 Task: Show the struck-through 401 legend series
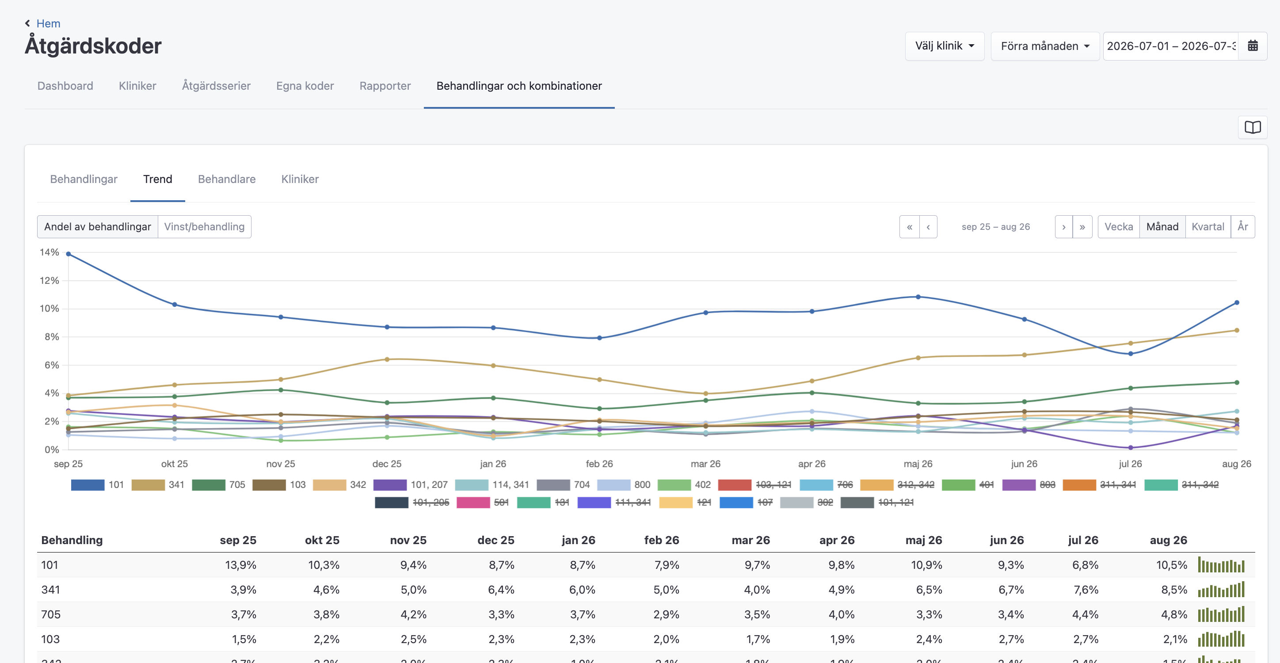968,484
